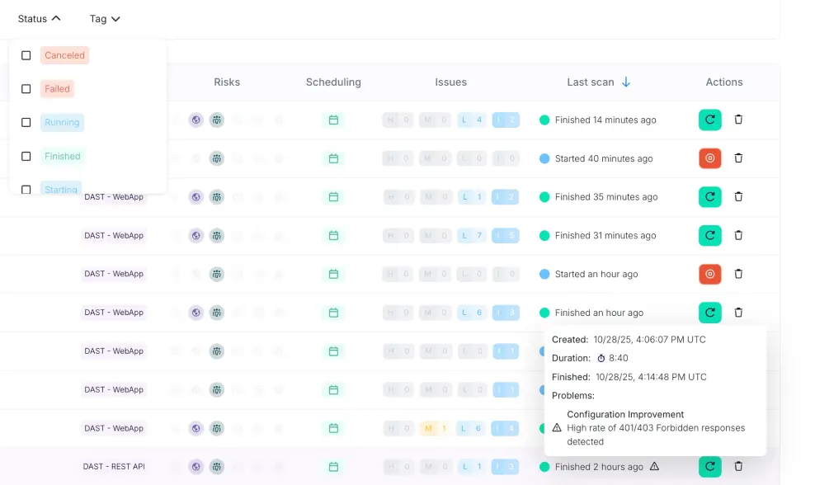Image resolution: width=815 pixels, height=485 pixels.
Task: Click the bug risk icon in the first row
Action: coord(216,120)
